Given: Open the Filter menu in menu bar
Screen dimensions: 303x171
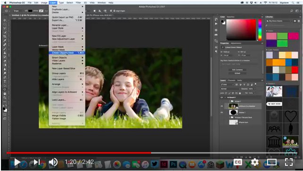Looking at the screenshot, I should 78,3.
